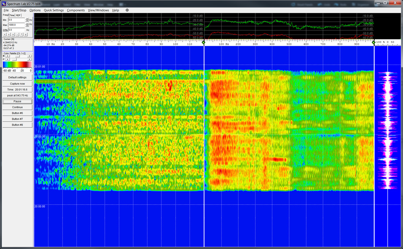Screen dimensions: 403x249
Task: Click the Offs frequency offset field
Action: pyautogui.click(x=16, y=30)
